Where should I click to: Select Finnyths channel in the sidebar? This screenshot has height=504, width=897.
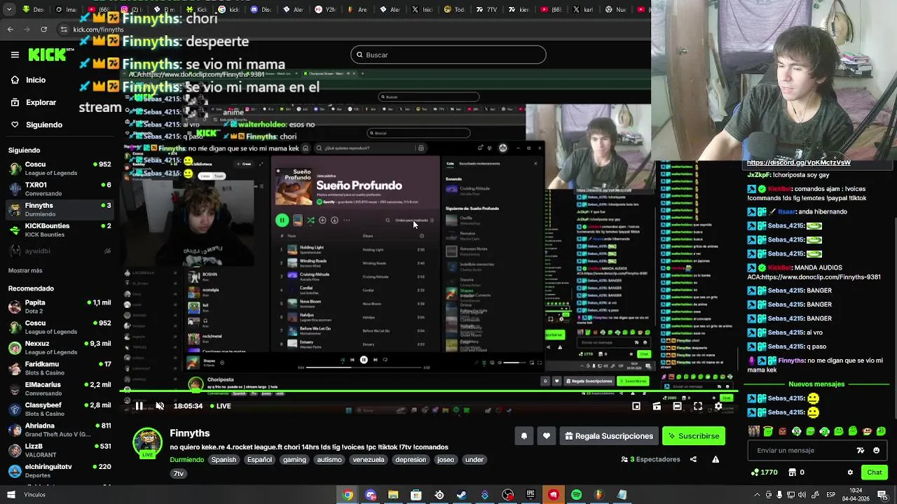tap(60, 209)
